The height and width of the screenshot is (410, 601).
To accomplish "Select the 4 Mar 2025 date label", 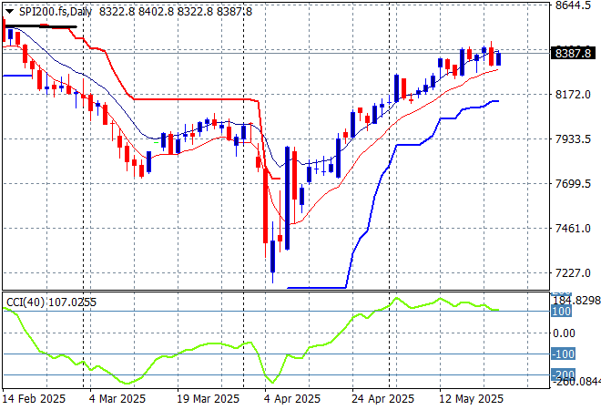I will [117, 399].
